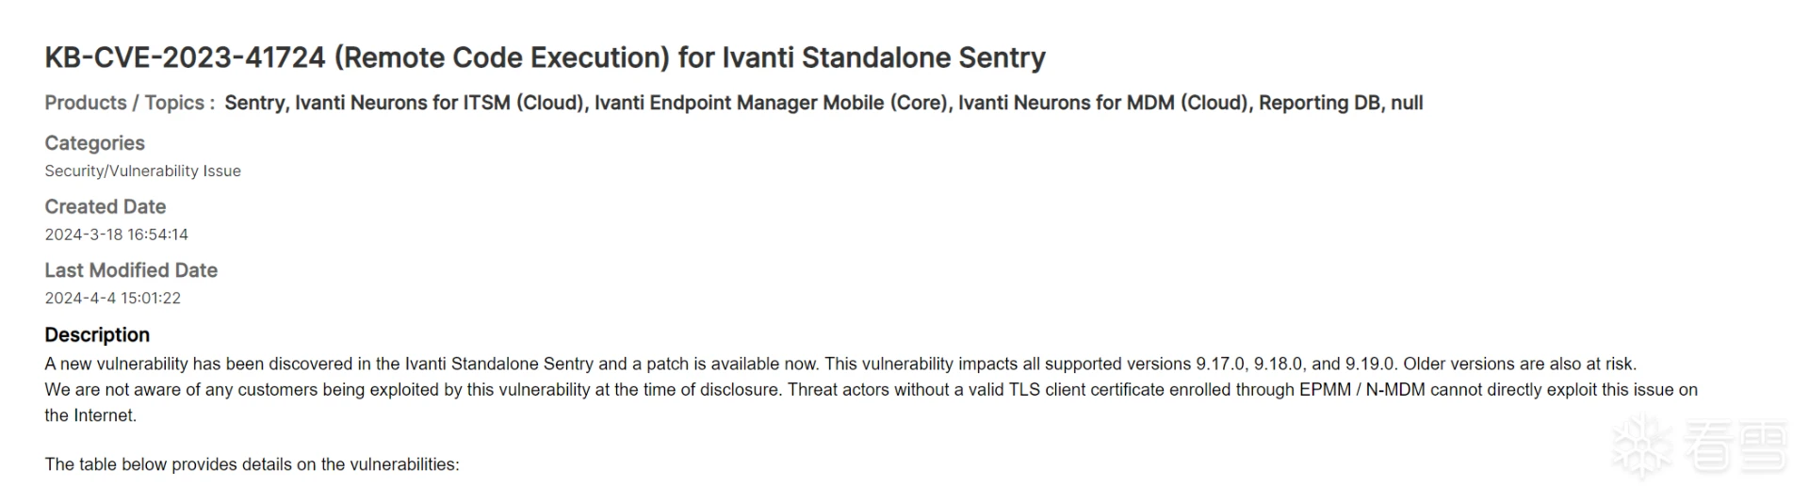The width and height of the screenshot is (1809, 503).
Task: Click the snowflake watermark logo
Action: coord(1641,446)
